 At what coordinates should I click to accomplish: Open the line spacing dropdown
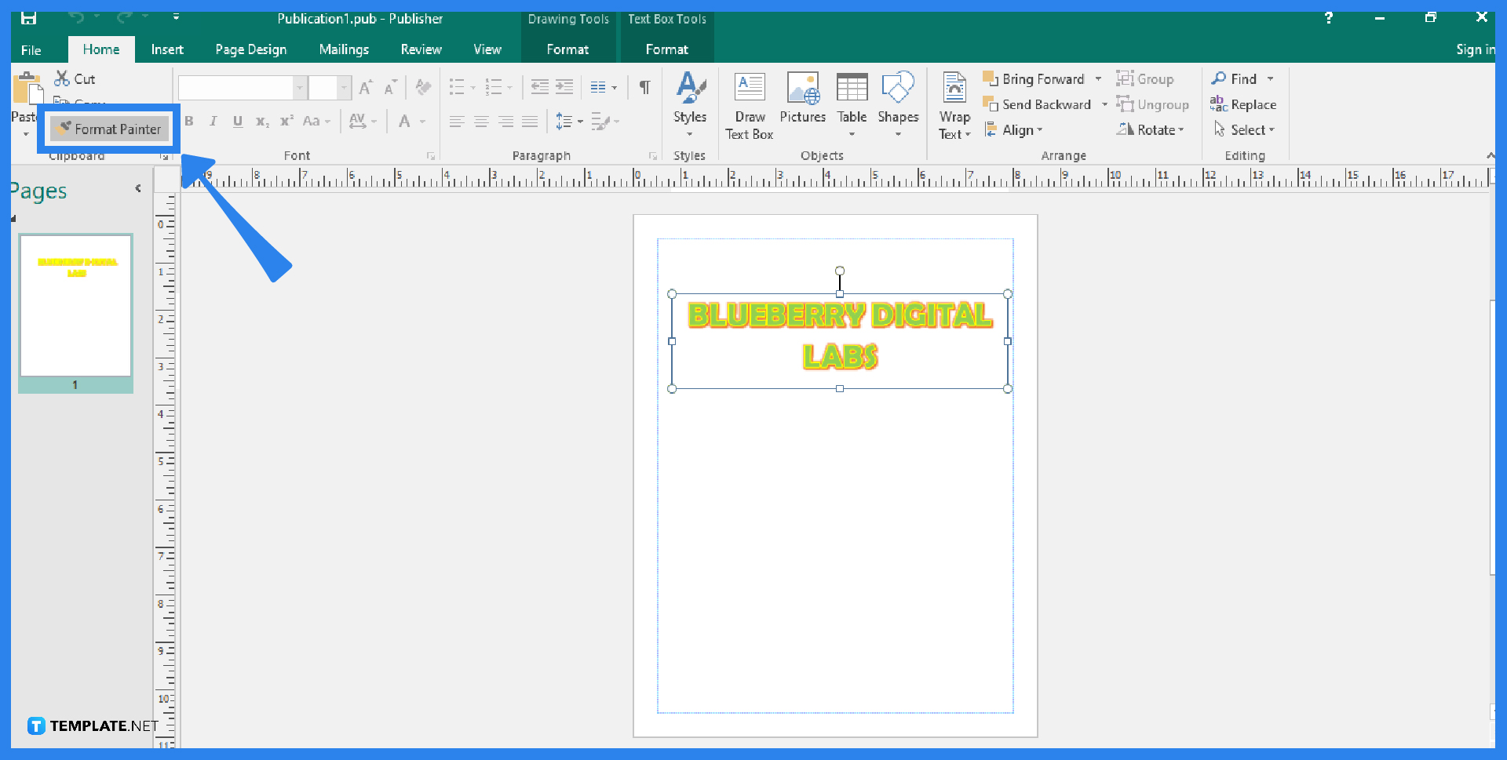[x=578, y=121]
